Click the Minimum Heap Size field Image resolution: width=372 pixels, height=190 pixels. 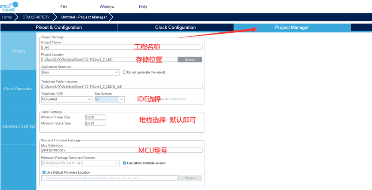click(95, 117)
